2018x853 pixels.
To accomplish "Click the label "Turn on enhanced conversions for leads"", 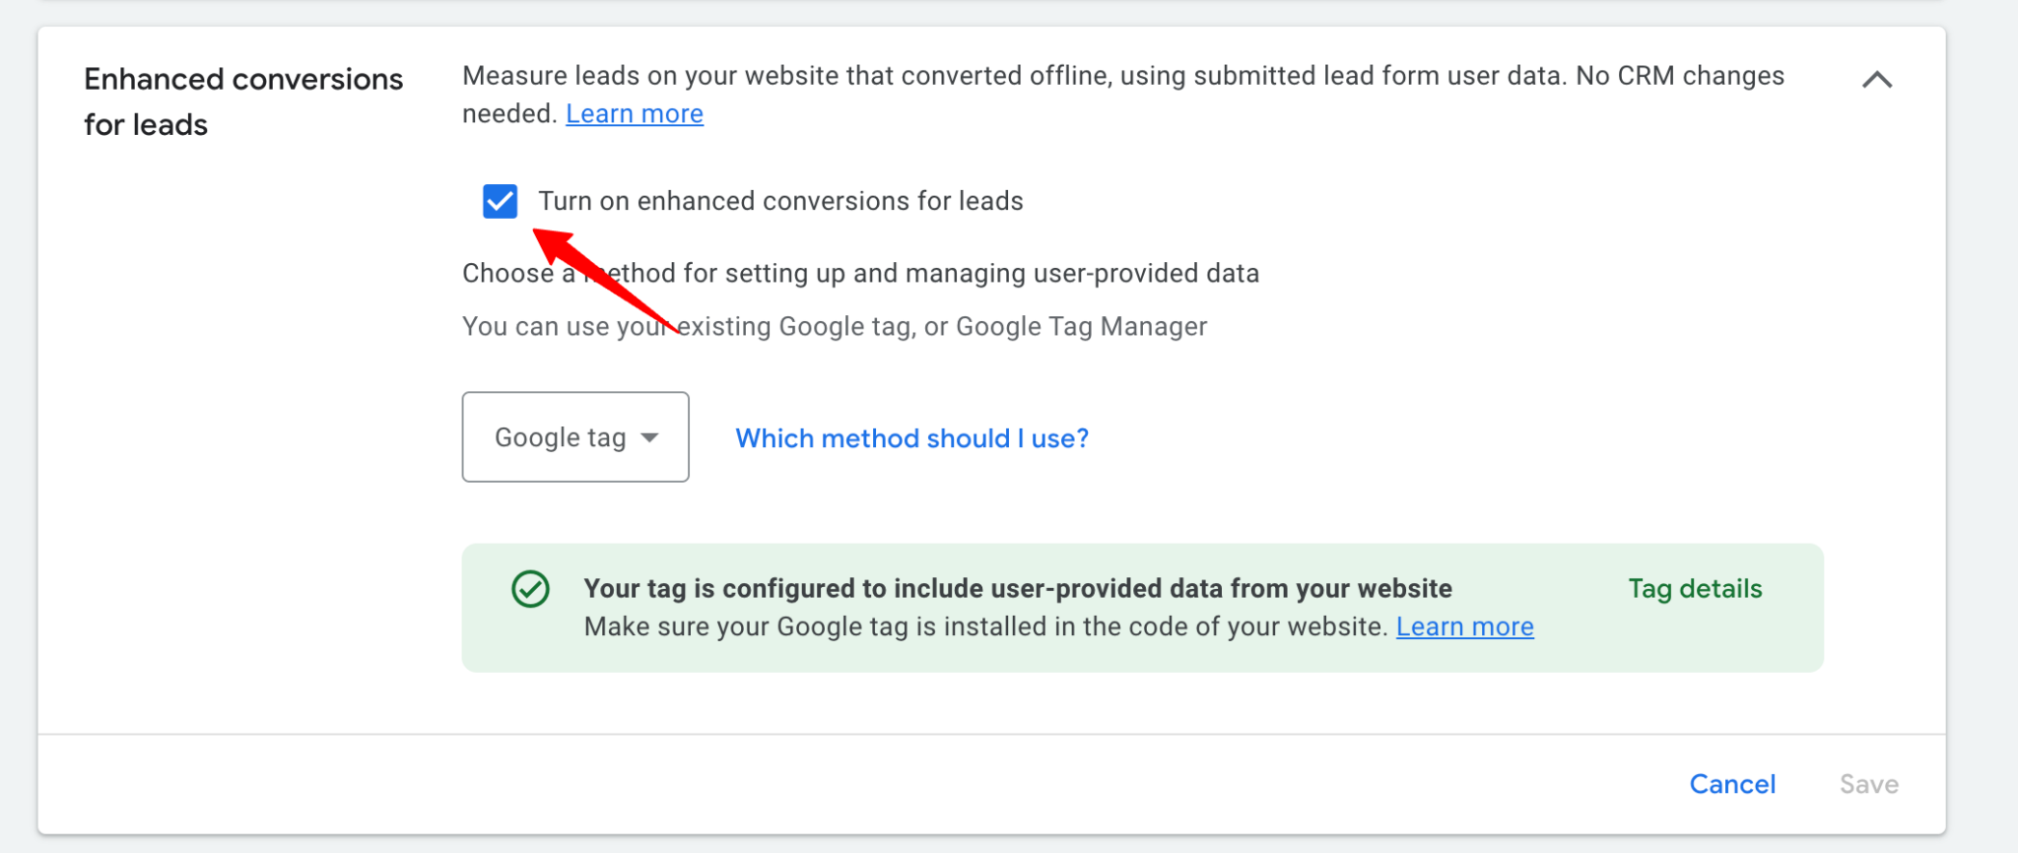I will (x=780, y=201).
